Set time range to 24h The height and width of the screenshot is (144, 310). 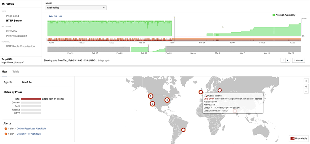[x=51, y=16]
